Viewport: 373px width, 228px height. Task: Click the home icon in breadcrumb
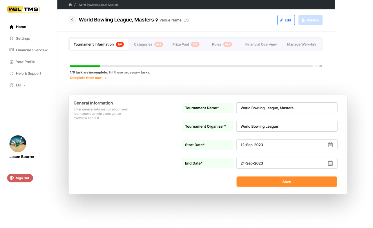[x=70, y=5]
